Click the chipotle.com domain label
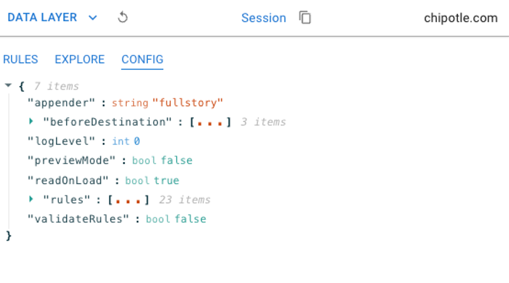The width and height of the screenshot is (509, 283). 460,18
